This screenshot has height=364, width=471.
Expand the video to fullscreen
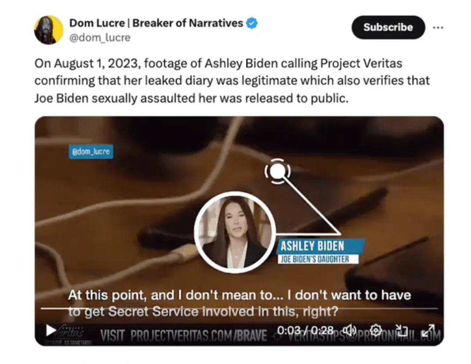pyautogui.click(x=428, y=330)
